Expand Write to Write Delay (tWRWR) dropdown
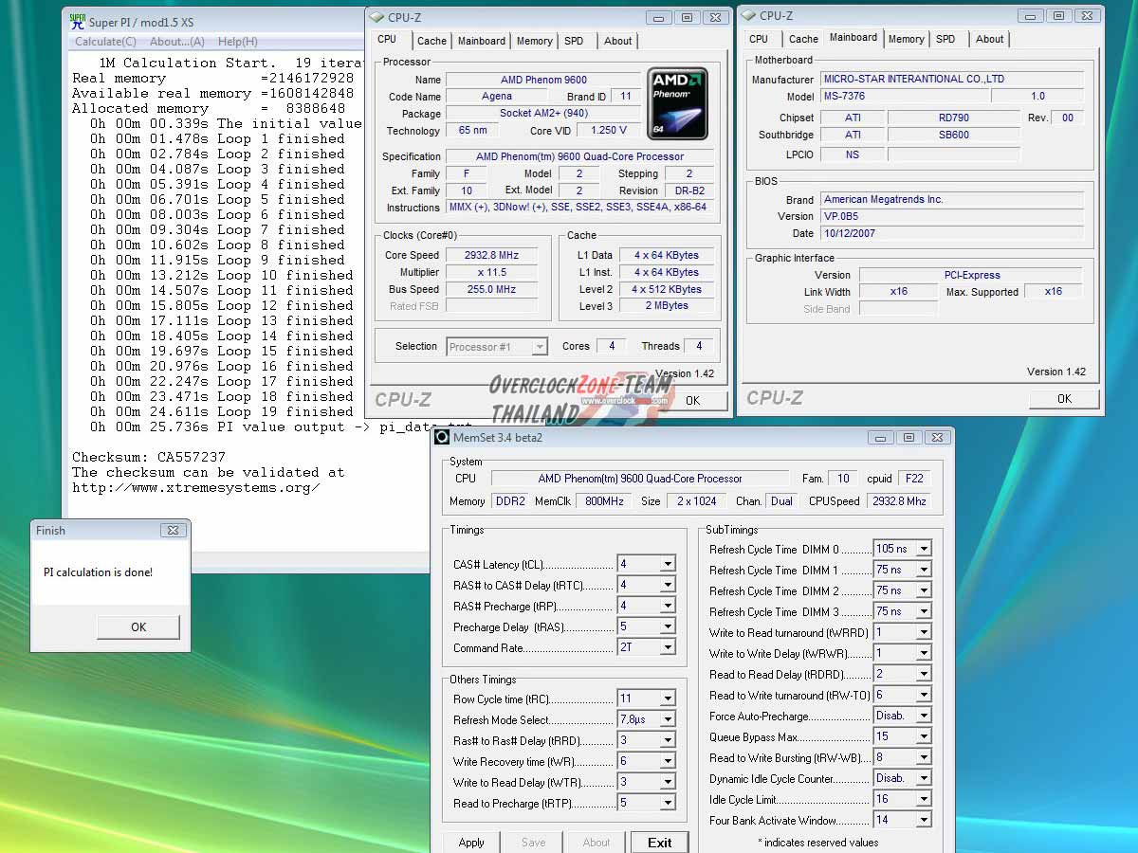Viewport: 1138px width, 853px height. (924, 653)
